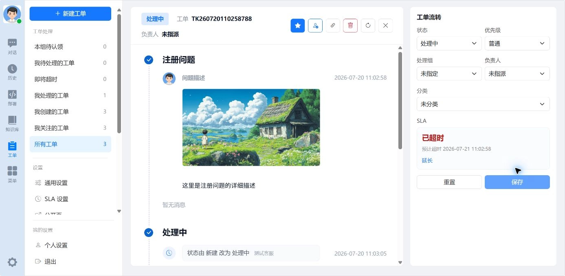Click the assign-user icon in ticket header
565x276 pixels.
point(315,26)
